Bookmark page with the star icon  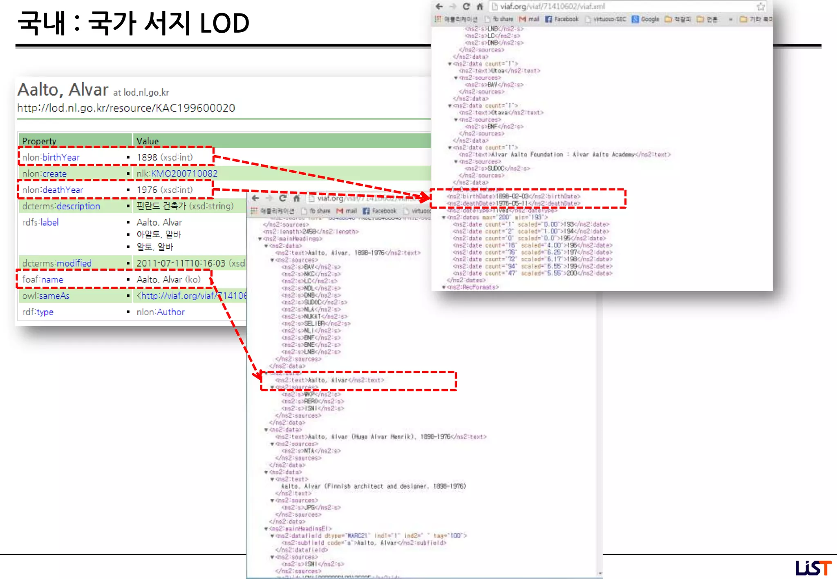tap(761, 7)
